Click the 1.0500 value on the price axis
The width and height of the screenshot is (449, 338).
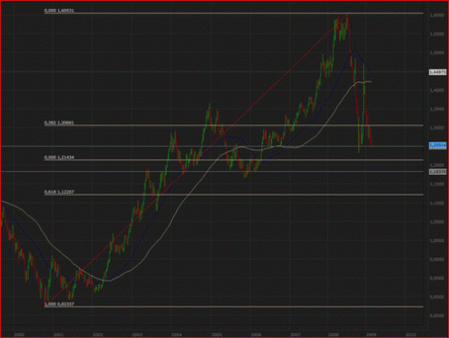point(437,222)
